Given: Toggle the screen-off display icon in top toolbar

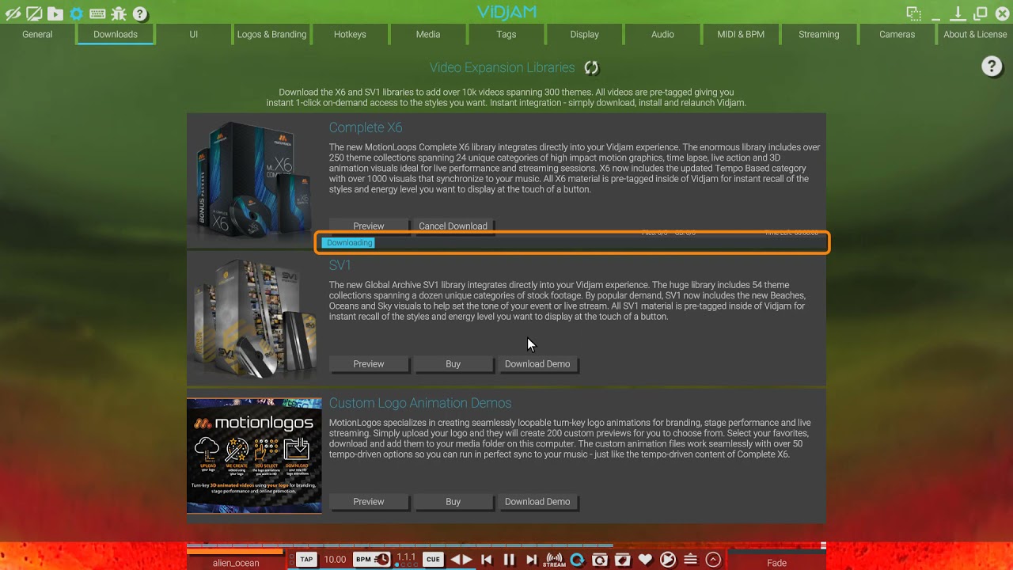Looking at the screenshot, I should click(34, 13).
